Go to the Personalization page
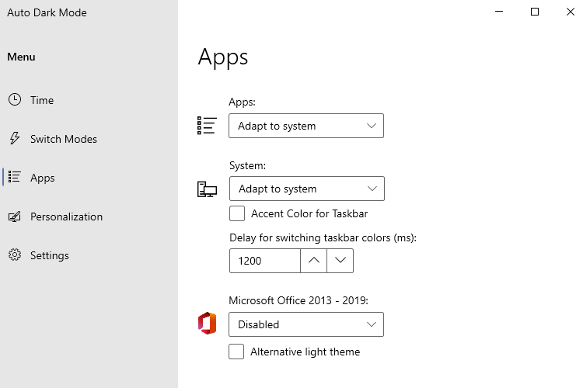The image size is (583, 388). tap(66, 217)
